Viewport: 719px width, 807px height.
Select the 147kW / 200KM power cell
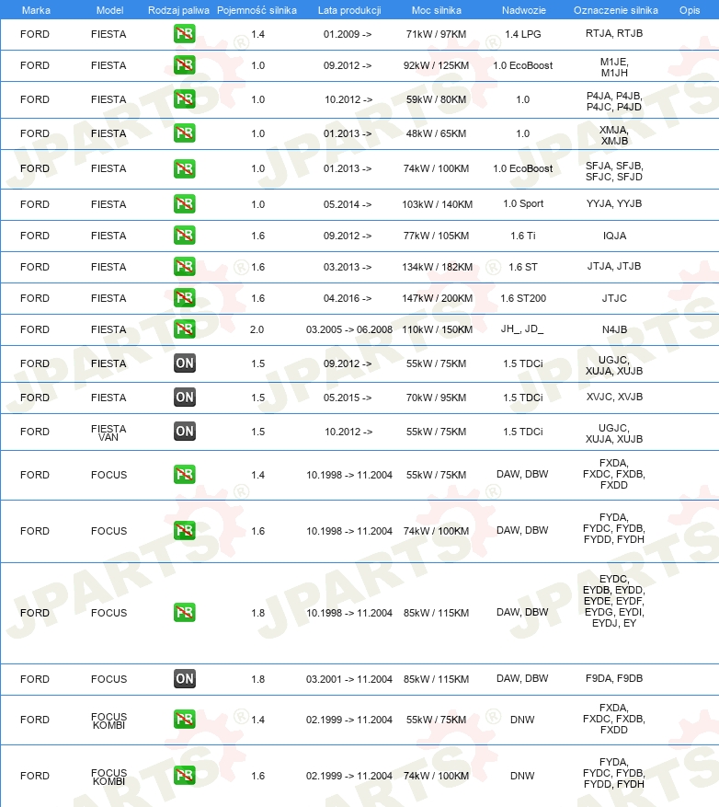437,298
